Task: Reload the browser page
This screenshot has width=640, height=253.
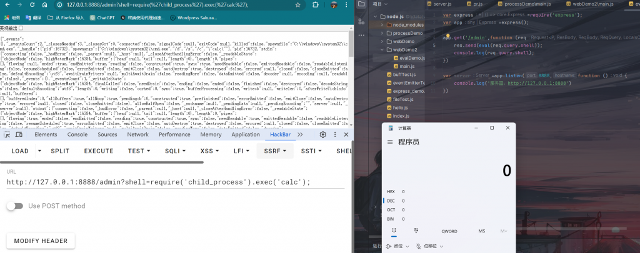Action: [31, 5]
